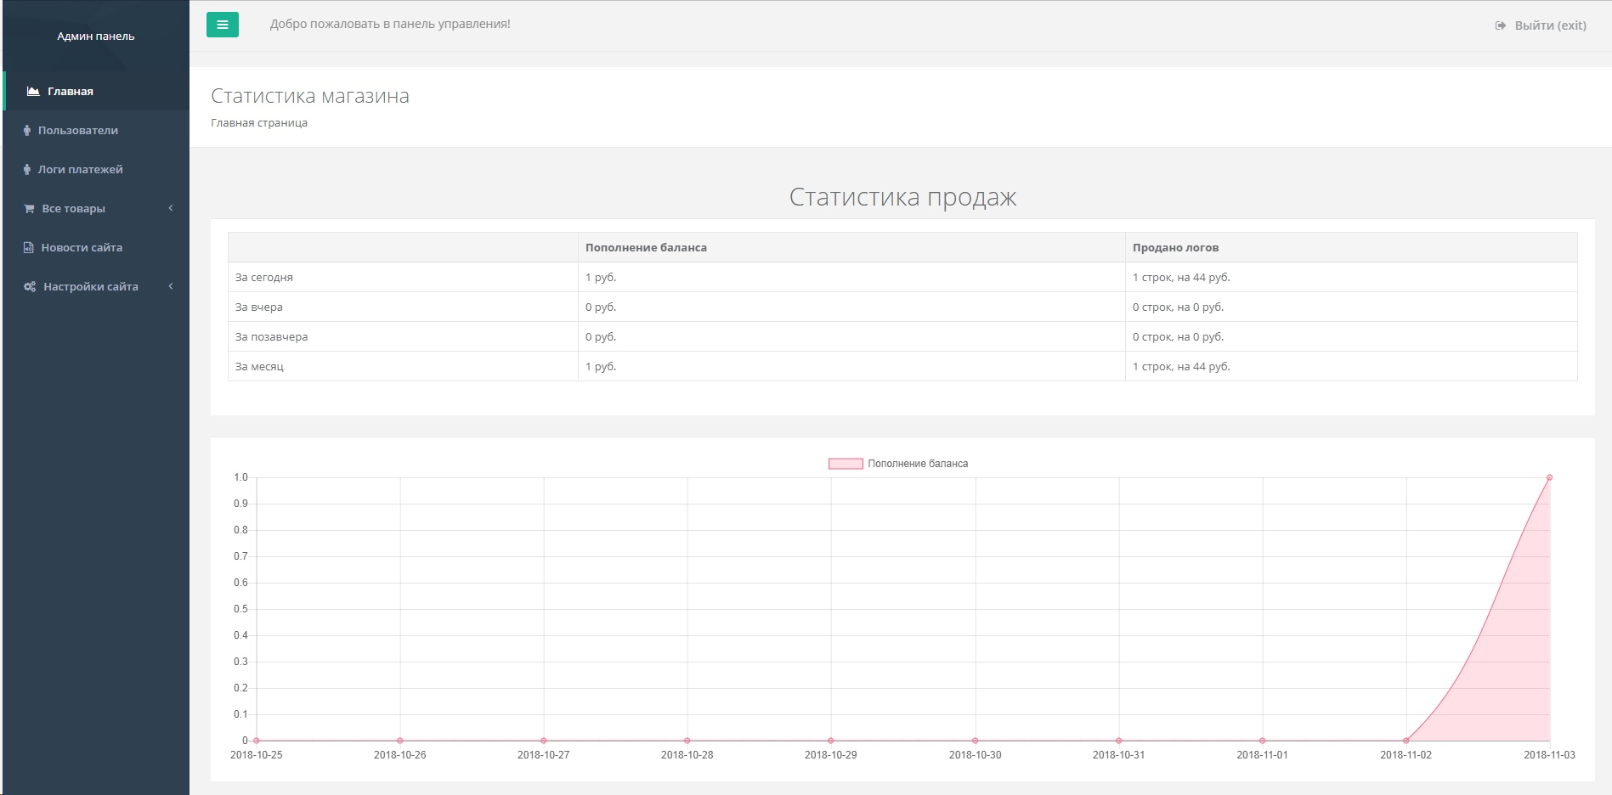Select the За сегодня table row
This screenshot has height=795, width=1612.
264,277
